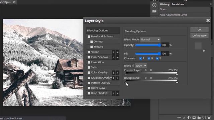
Task: Click the reorder arrows beside Stroke
Action: 114,52
